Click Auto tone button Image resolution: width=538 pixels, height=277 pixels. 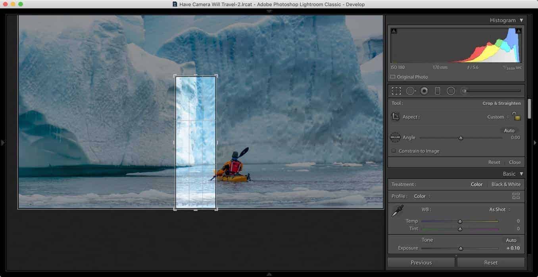point(511,240)
